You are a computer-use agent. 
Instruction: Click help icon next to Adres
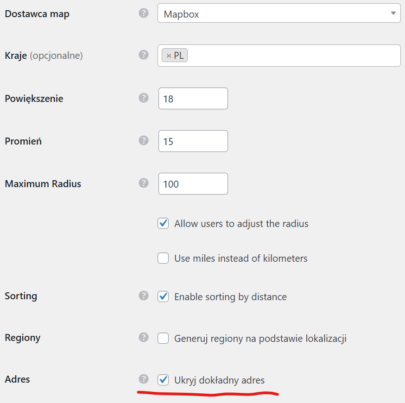pos(144,379)
